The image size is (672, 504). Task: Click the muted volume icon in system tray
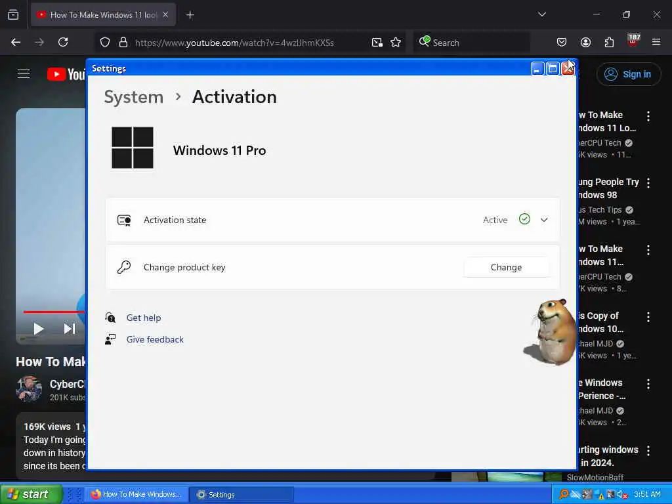pos(622,495)
